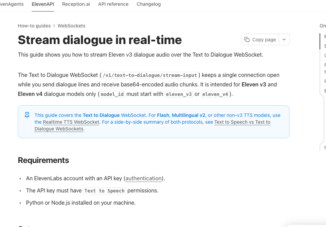
Task: Click the How-to guides breadcrumb
Action: (34, 26)
